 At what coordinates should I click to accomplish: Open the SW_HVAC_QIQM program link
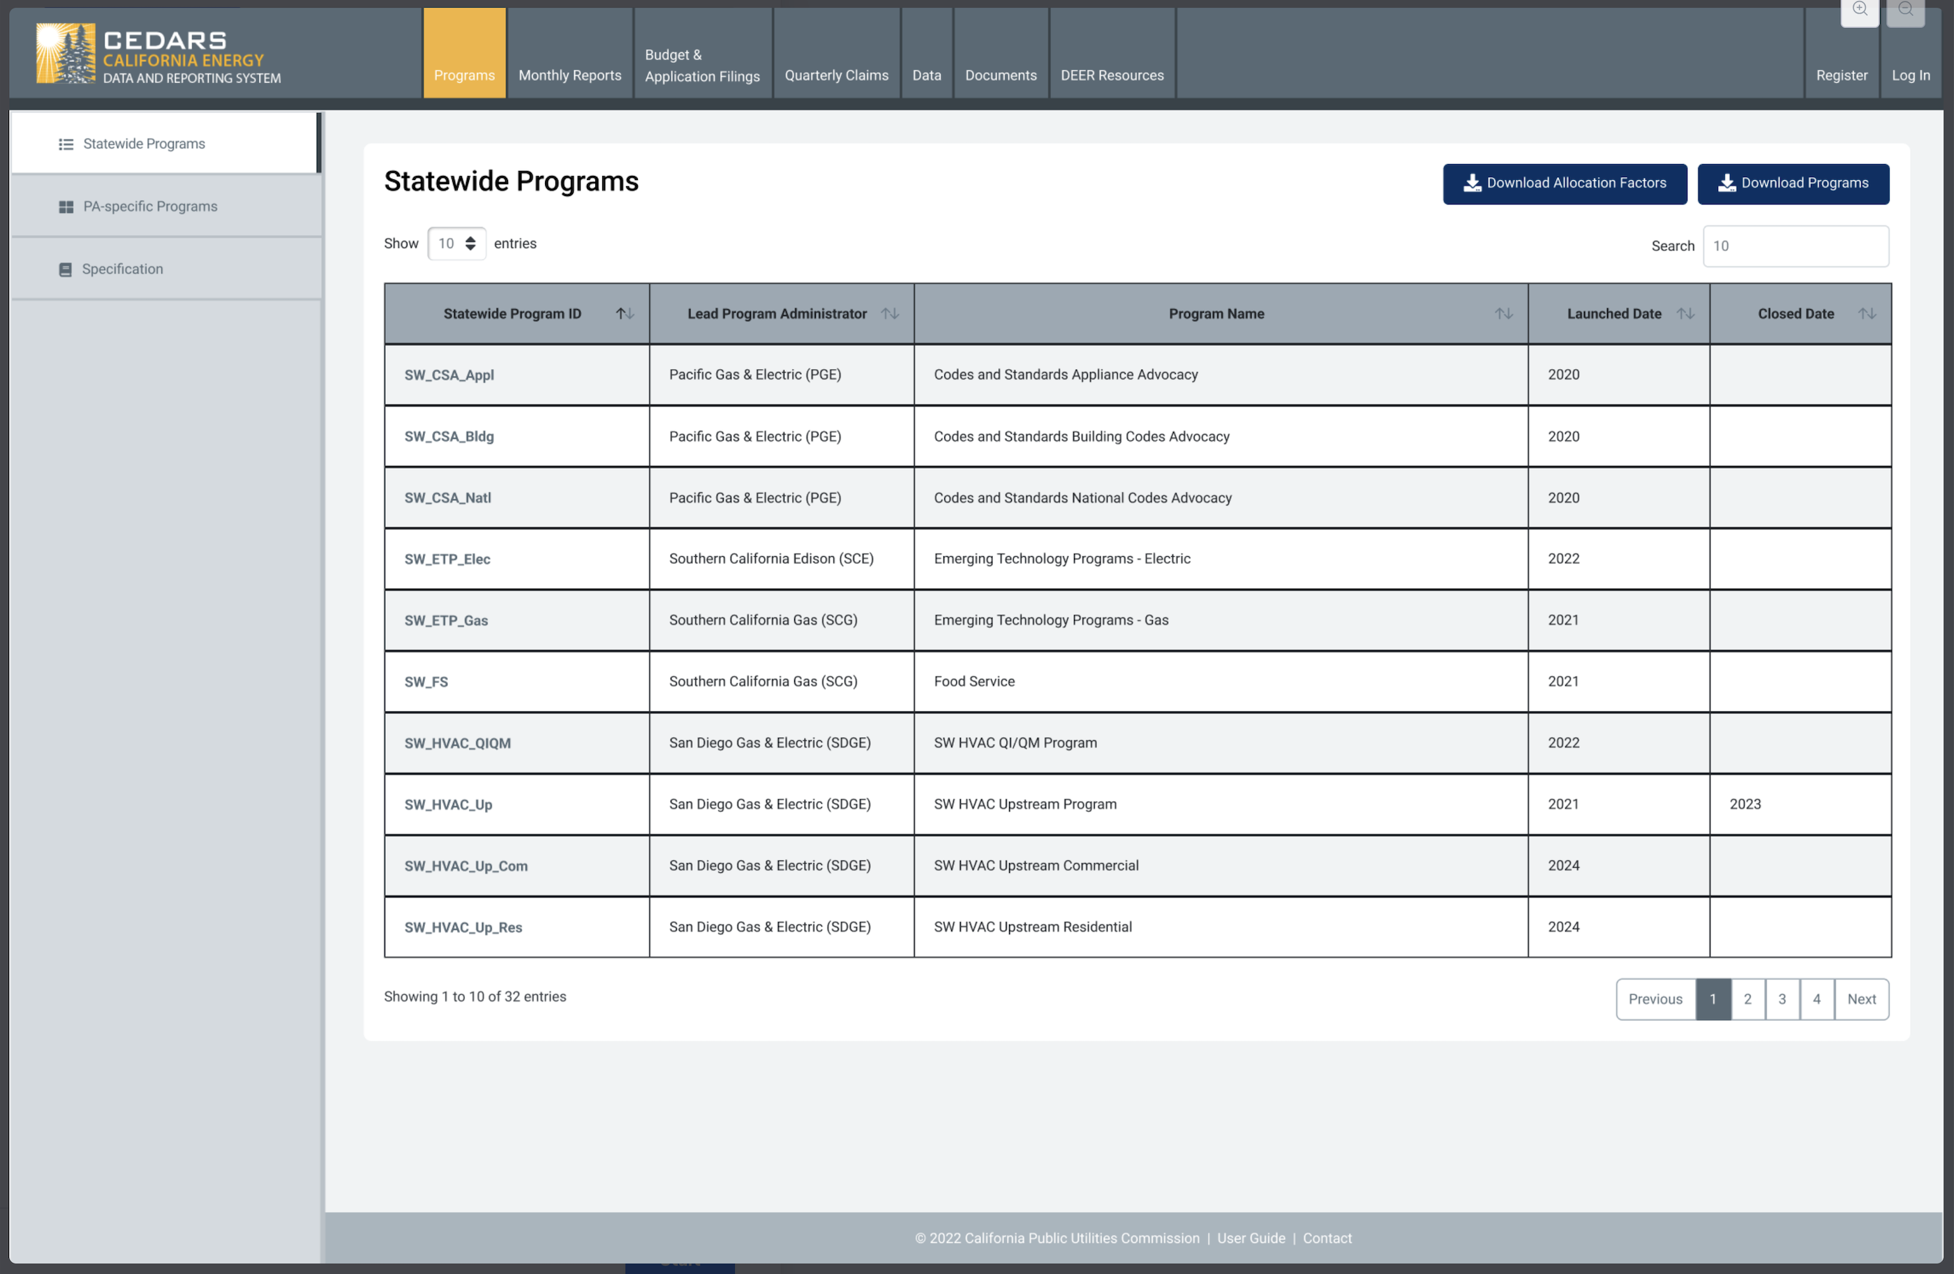(x=457, y=743)
